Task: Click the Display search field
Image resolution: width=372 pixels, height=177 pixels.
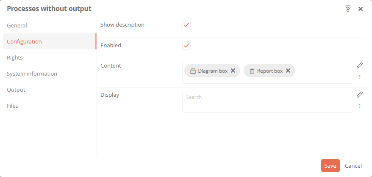Action: pos(267,101)
